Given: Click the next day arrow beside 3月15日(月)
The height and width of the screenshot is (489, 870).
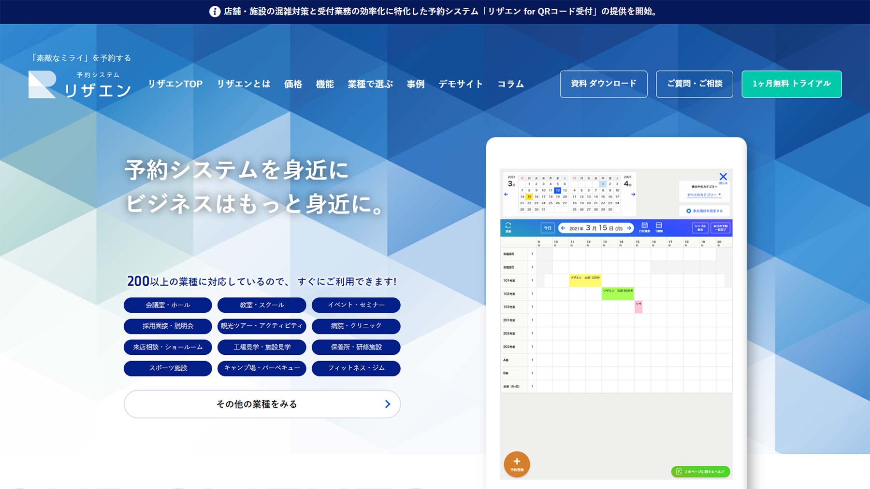Looking at the screenshot, I should click(x=629, y=228).
